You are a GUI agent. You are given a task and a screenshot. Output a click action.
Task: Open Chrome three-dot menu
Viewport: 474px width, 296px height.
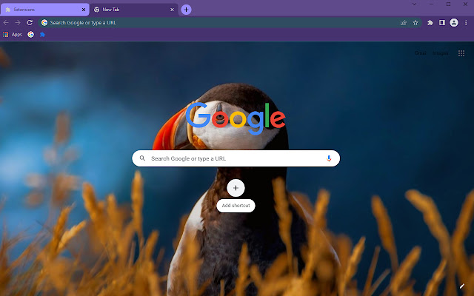pyautogui.click(x=466, y=23)
